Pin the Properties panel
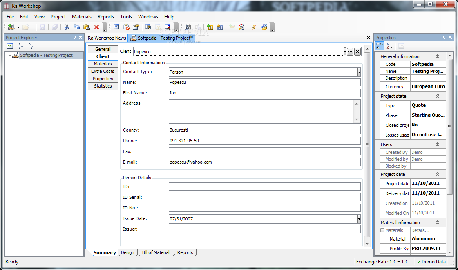Viewport: 458px width, 270px height. [444, 38]
